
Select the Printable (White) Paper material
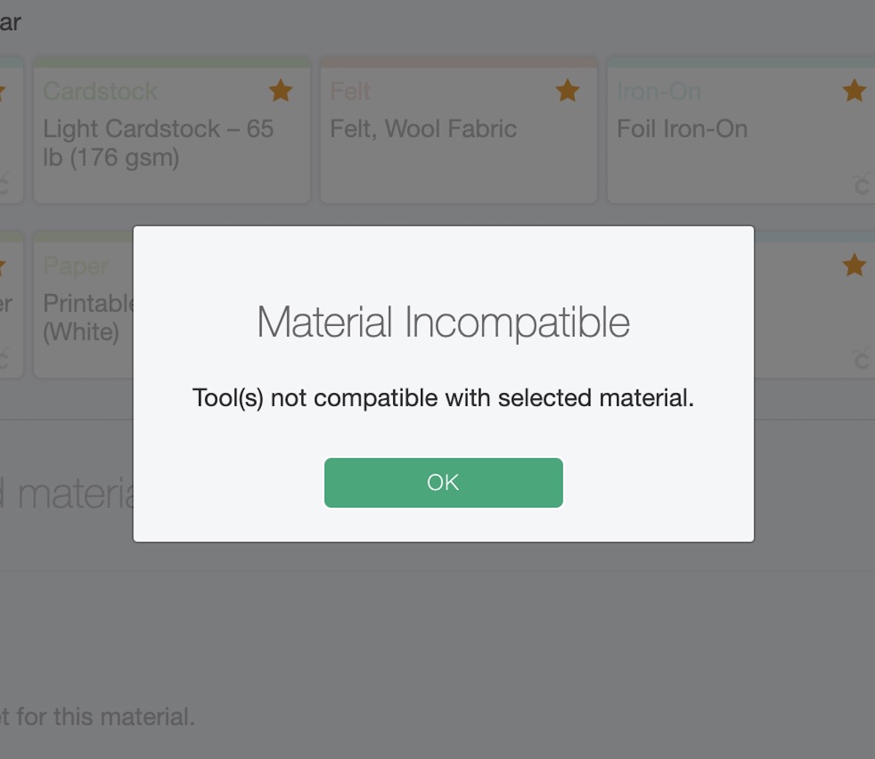coord(84,305)
